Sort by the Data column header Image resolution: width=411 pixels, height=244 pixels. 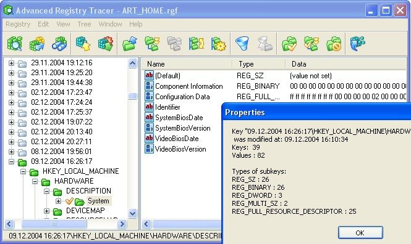pyautogui.click(x=346, y=64)
